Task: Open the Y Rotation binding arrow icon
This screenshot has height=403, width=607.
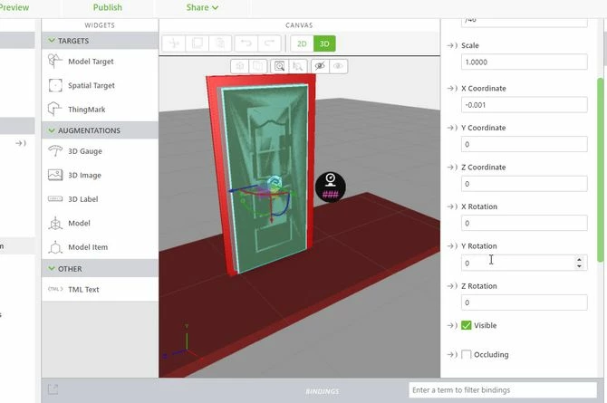Action: pos(452,246)
